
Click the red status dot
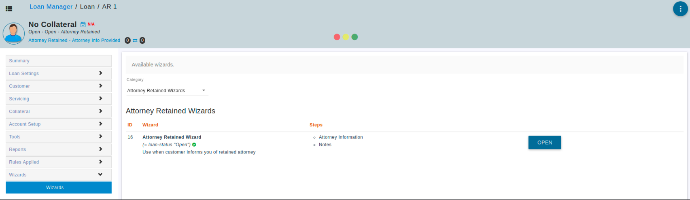coord(337,37)
